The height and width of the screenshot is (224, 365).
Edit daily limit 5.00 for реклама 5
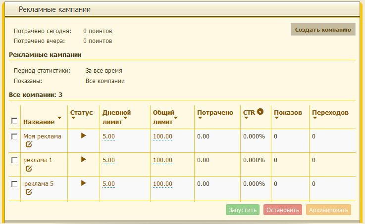[109, 184]
